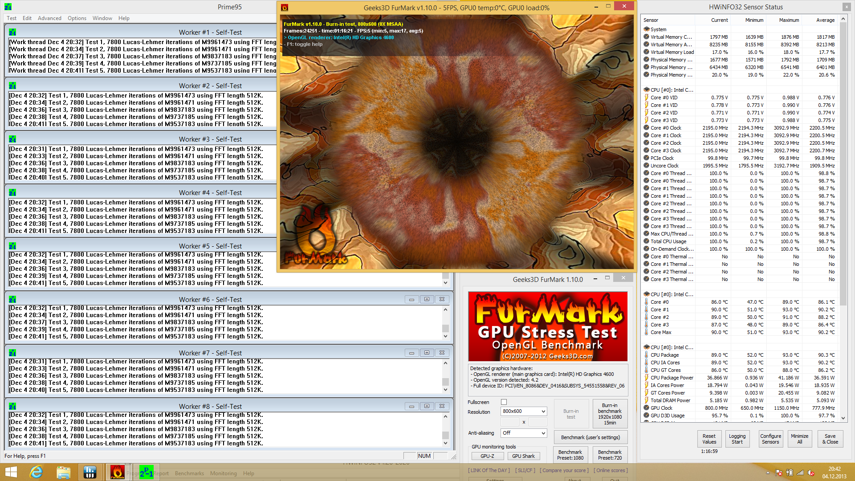Click the HWiNFO sensor list scroll-down arrow

(x=843, y=418)
